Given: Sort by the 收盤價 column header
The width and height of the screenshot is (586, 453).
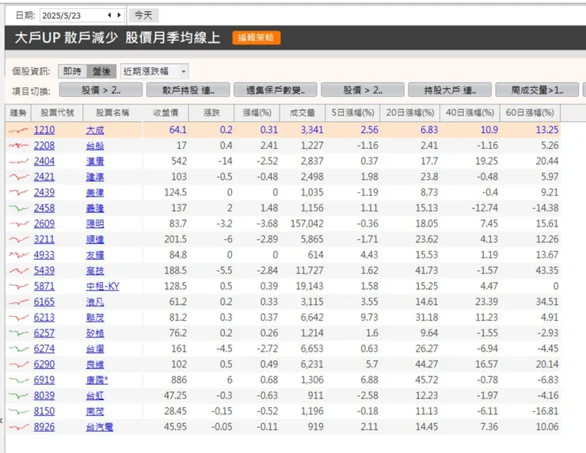Looking at the screenshot, I should (166, 113).
